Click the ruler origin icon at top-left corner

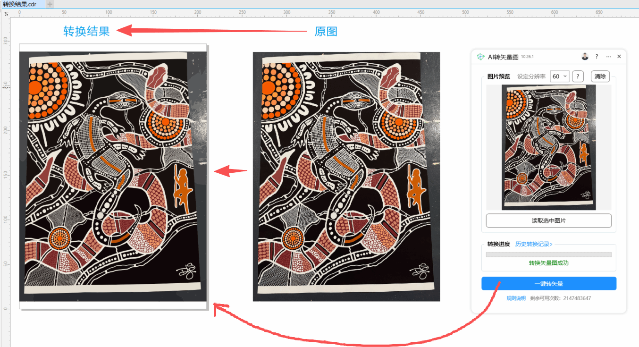[x=6, y=14]
